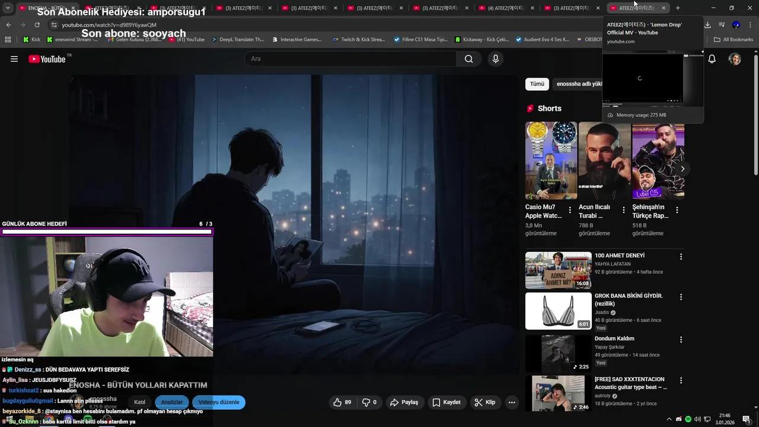759x427 pixels.
Task: Select the enosssha adlı yükl filter chip
Action: click(x=578, y=84)
